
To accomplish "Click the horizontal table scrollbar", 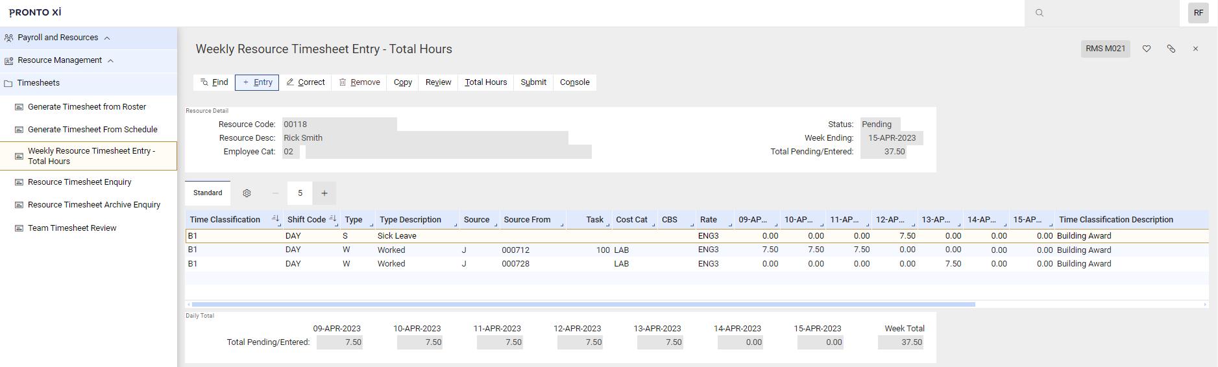I will tap(583, 304).
